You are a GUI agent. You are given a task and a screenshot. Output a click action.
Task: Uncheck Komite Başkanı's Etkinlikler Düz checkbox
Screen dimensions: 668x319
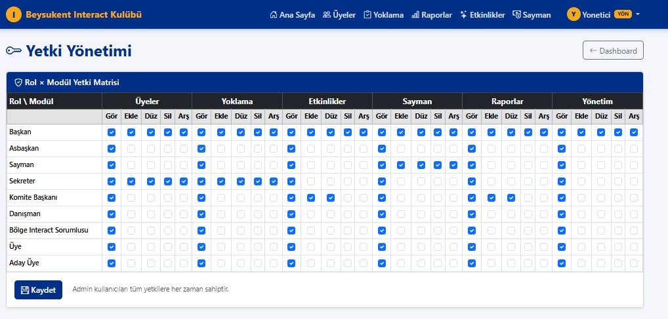click(x=331, y=198)
